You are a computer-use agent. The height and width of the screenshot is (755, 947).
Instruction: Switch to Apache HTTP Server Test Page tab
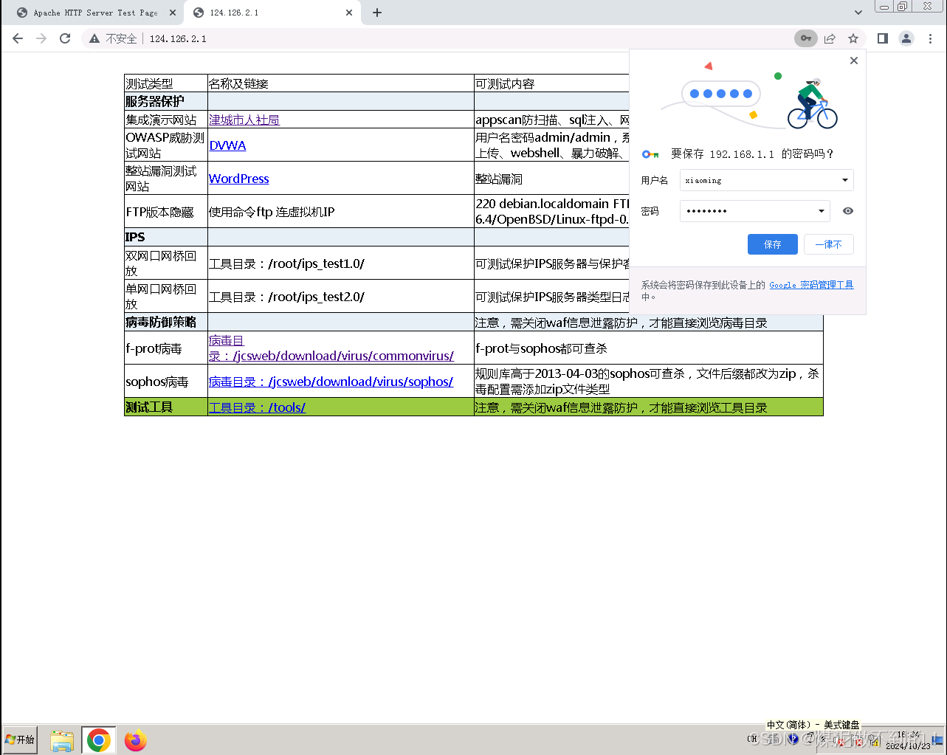(x=94, y=13)
